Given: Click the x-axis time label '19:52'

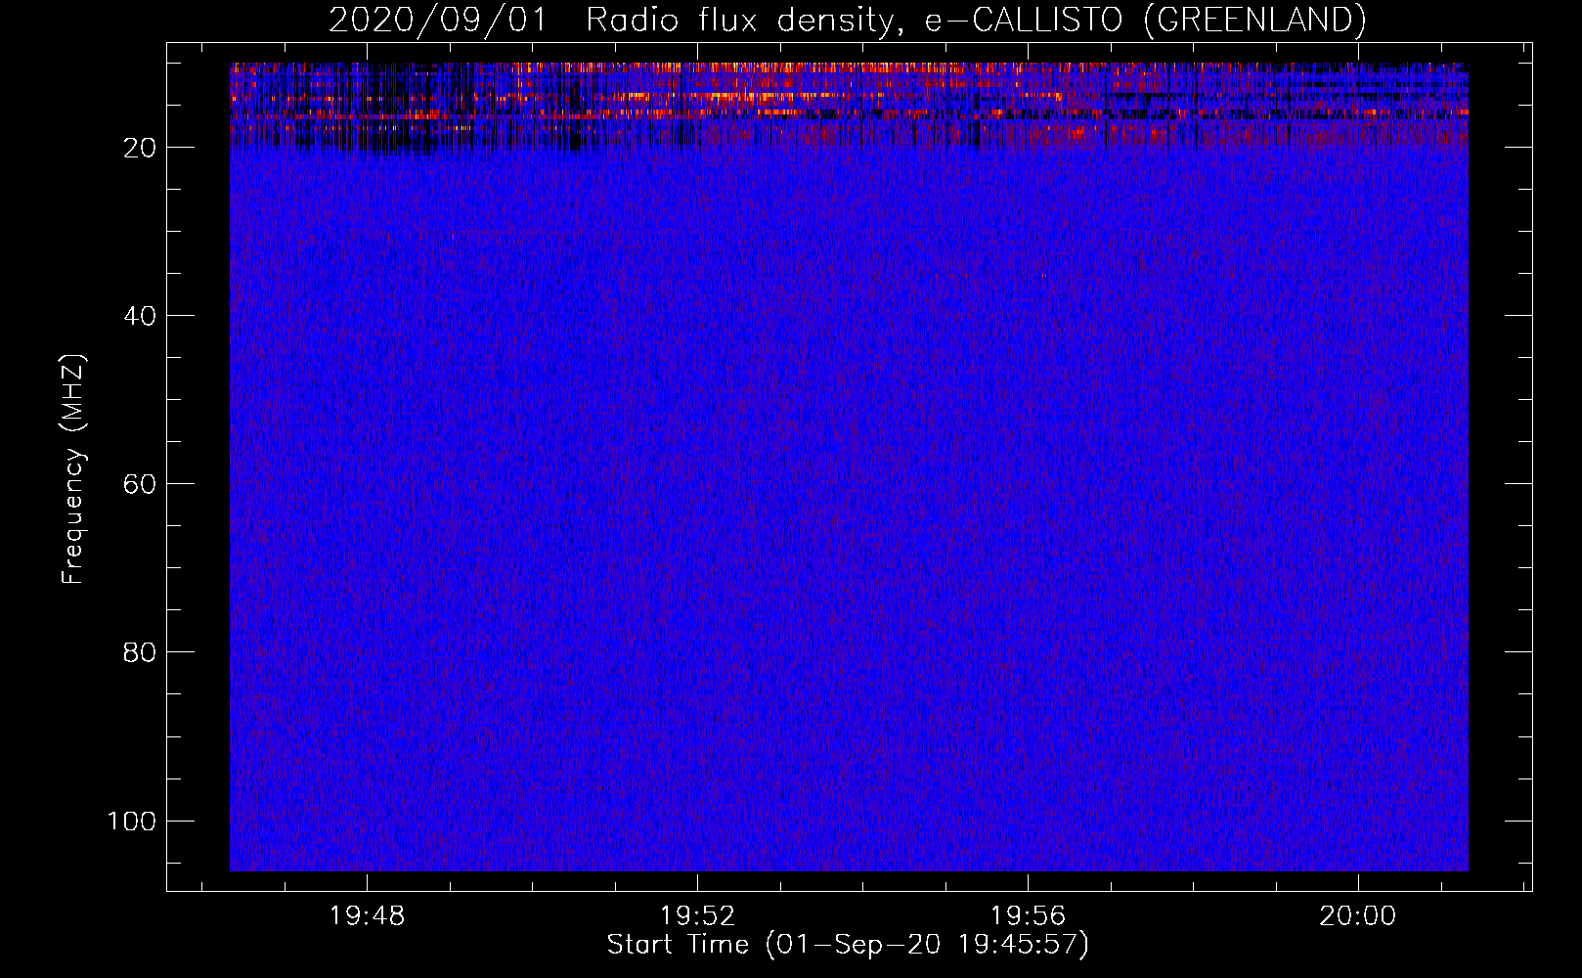Looking at the screenshot, I should (697, 916).
